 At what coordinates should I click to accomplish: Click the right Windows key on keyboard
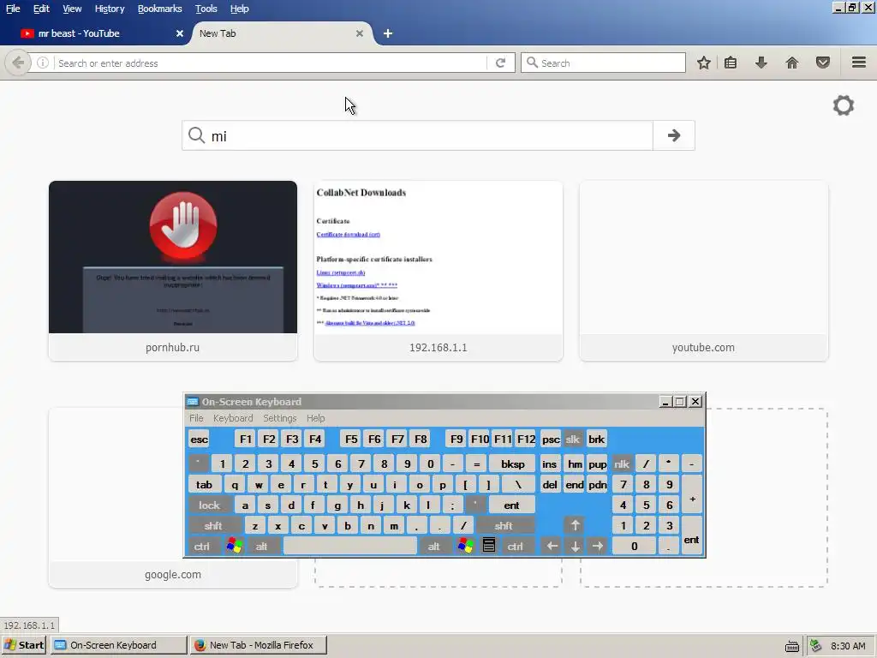[x=465, y=546]
